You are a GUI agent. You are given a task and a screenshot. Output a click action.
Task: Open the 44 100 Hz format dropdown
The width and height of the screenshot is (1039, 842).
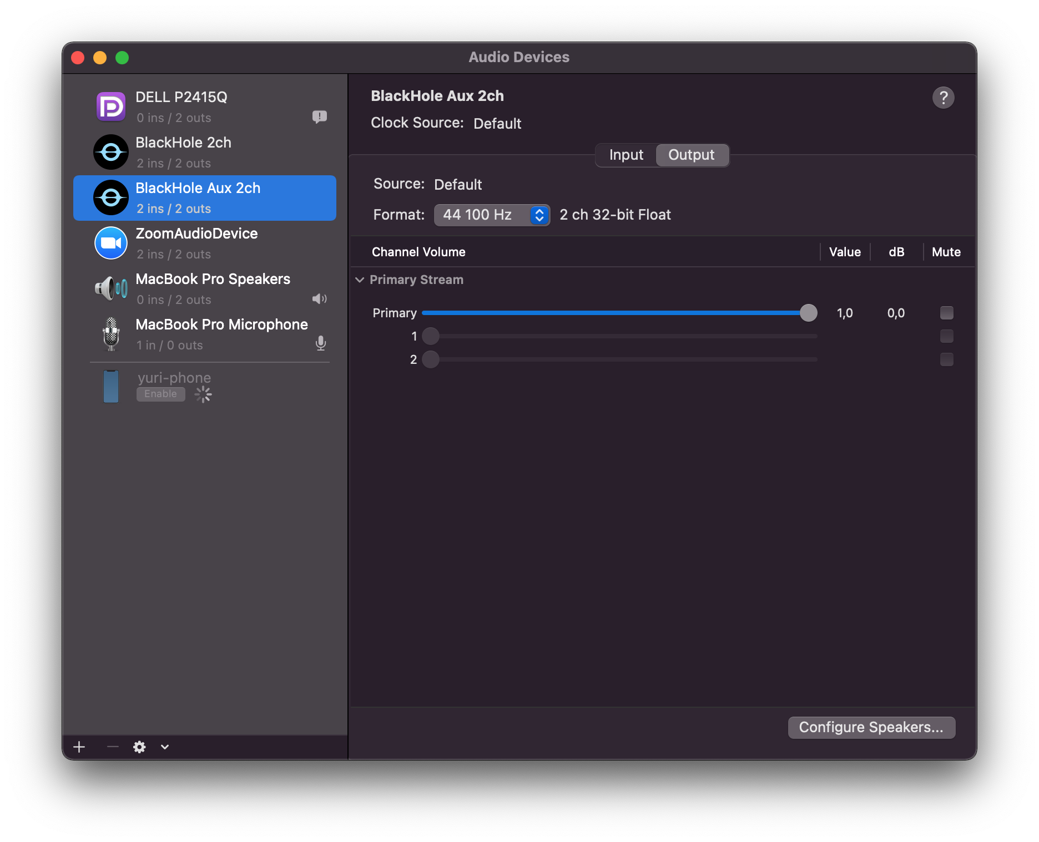click(x=492, y=215)
